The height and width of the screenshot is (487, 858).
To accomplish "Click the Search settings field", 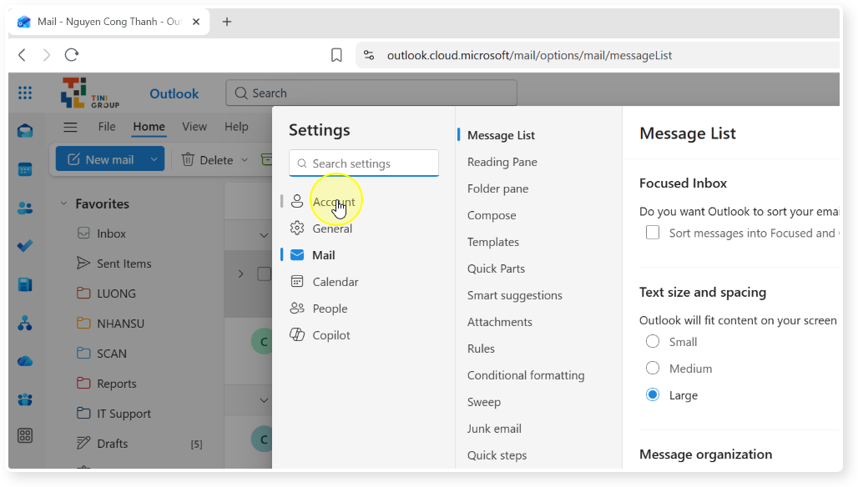I will click(x=364, y=163).
